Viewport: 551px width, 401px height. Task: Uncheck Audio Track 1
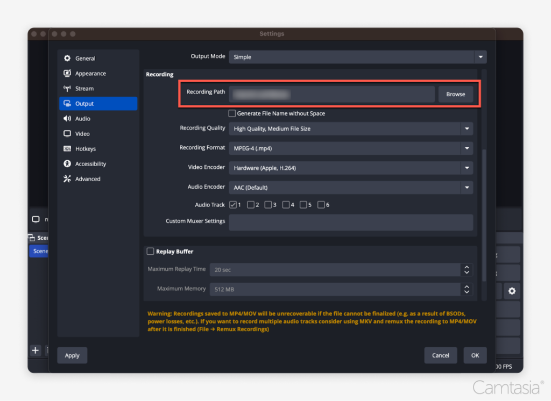[x=232, y=205]
